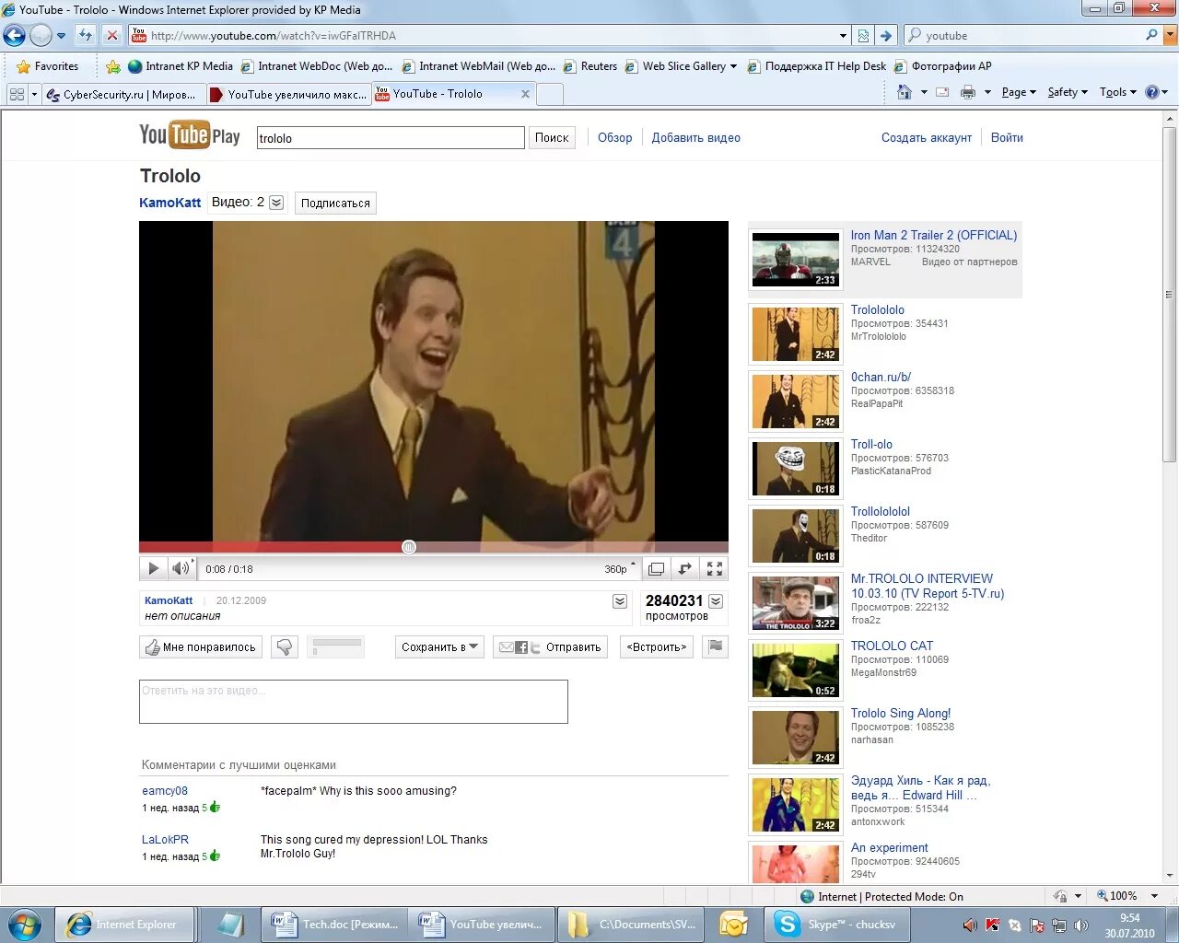Screen dimensions: 1179x943
Task: Open Web Slice Gallery dropdown arrow
Action: (733, 66)
